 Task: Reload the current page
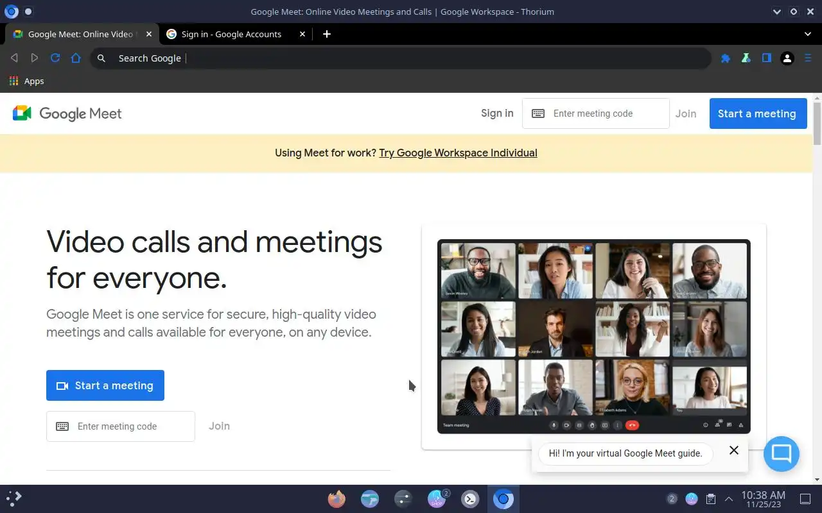click(55, 58)
